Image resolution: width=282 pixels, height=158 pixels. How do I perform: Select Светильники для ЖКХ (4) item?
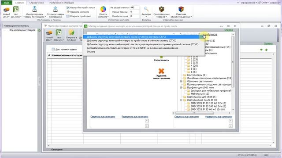click(x=202, y=97)
